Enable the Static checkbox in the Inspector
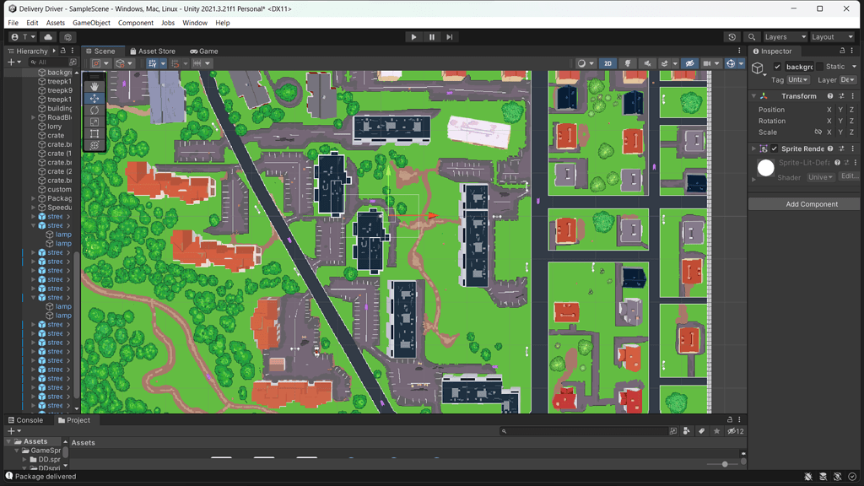This screenshot has height=486, width=864. click(x=819, y=67)
